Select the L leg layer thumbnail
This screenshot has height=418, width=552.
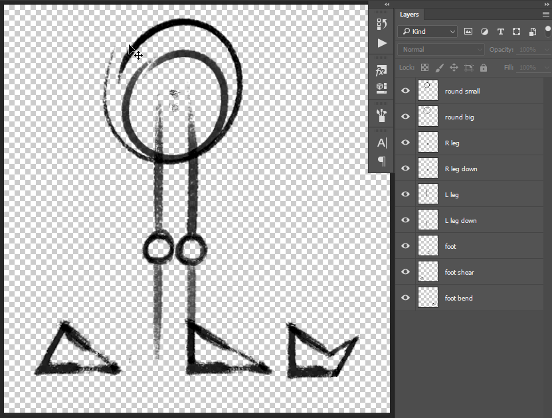(428, 194)
